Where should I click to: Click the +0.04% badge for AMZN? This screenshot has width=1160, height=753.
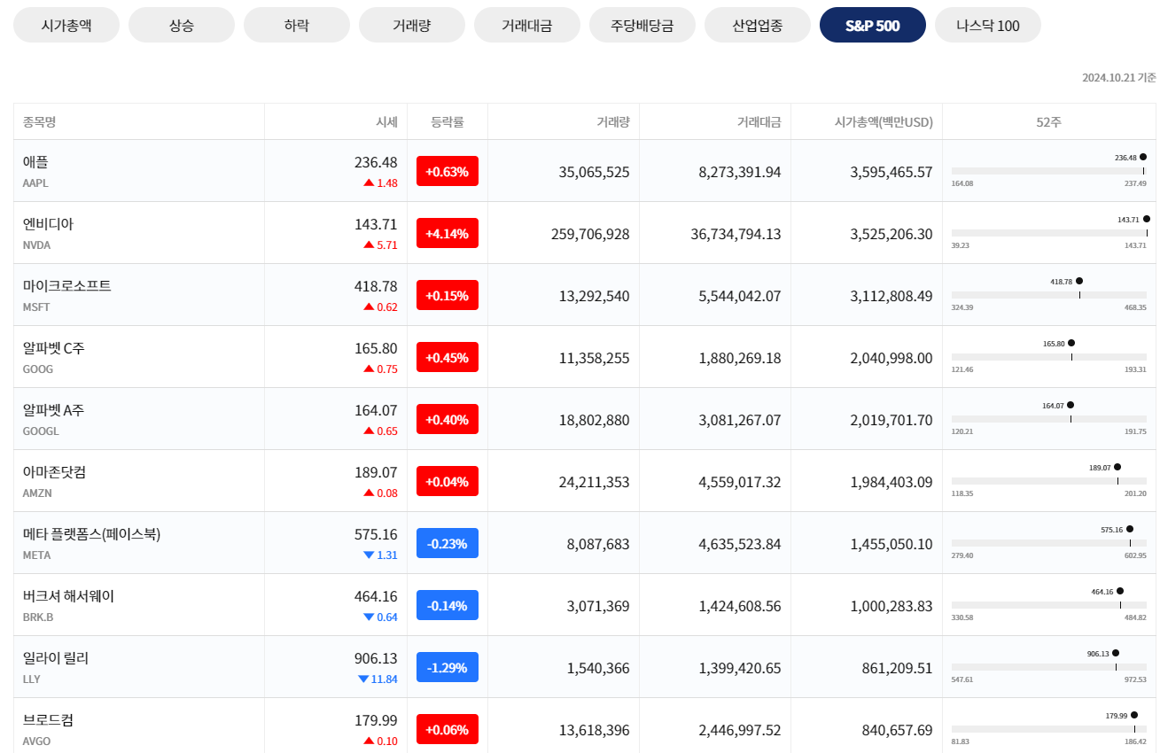pyautogui.click(x=447, y=481)
